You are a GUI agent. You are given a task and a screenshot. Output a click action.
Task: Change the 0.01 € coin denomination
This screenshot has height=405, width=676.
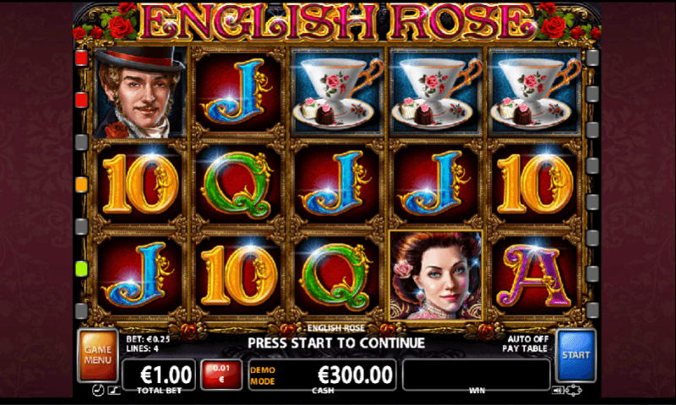[x=221, y=374]
